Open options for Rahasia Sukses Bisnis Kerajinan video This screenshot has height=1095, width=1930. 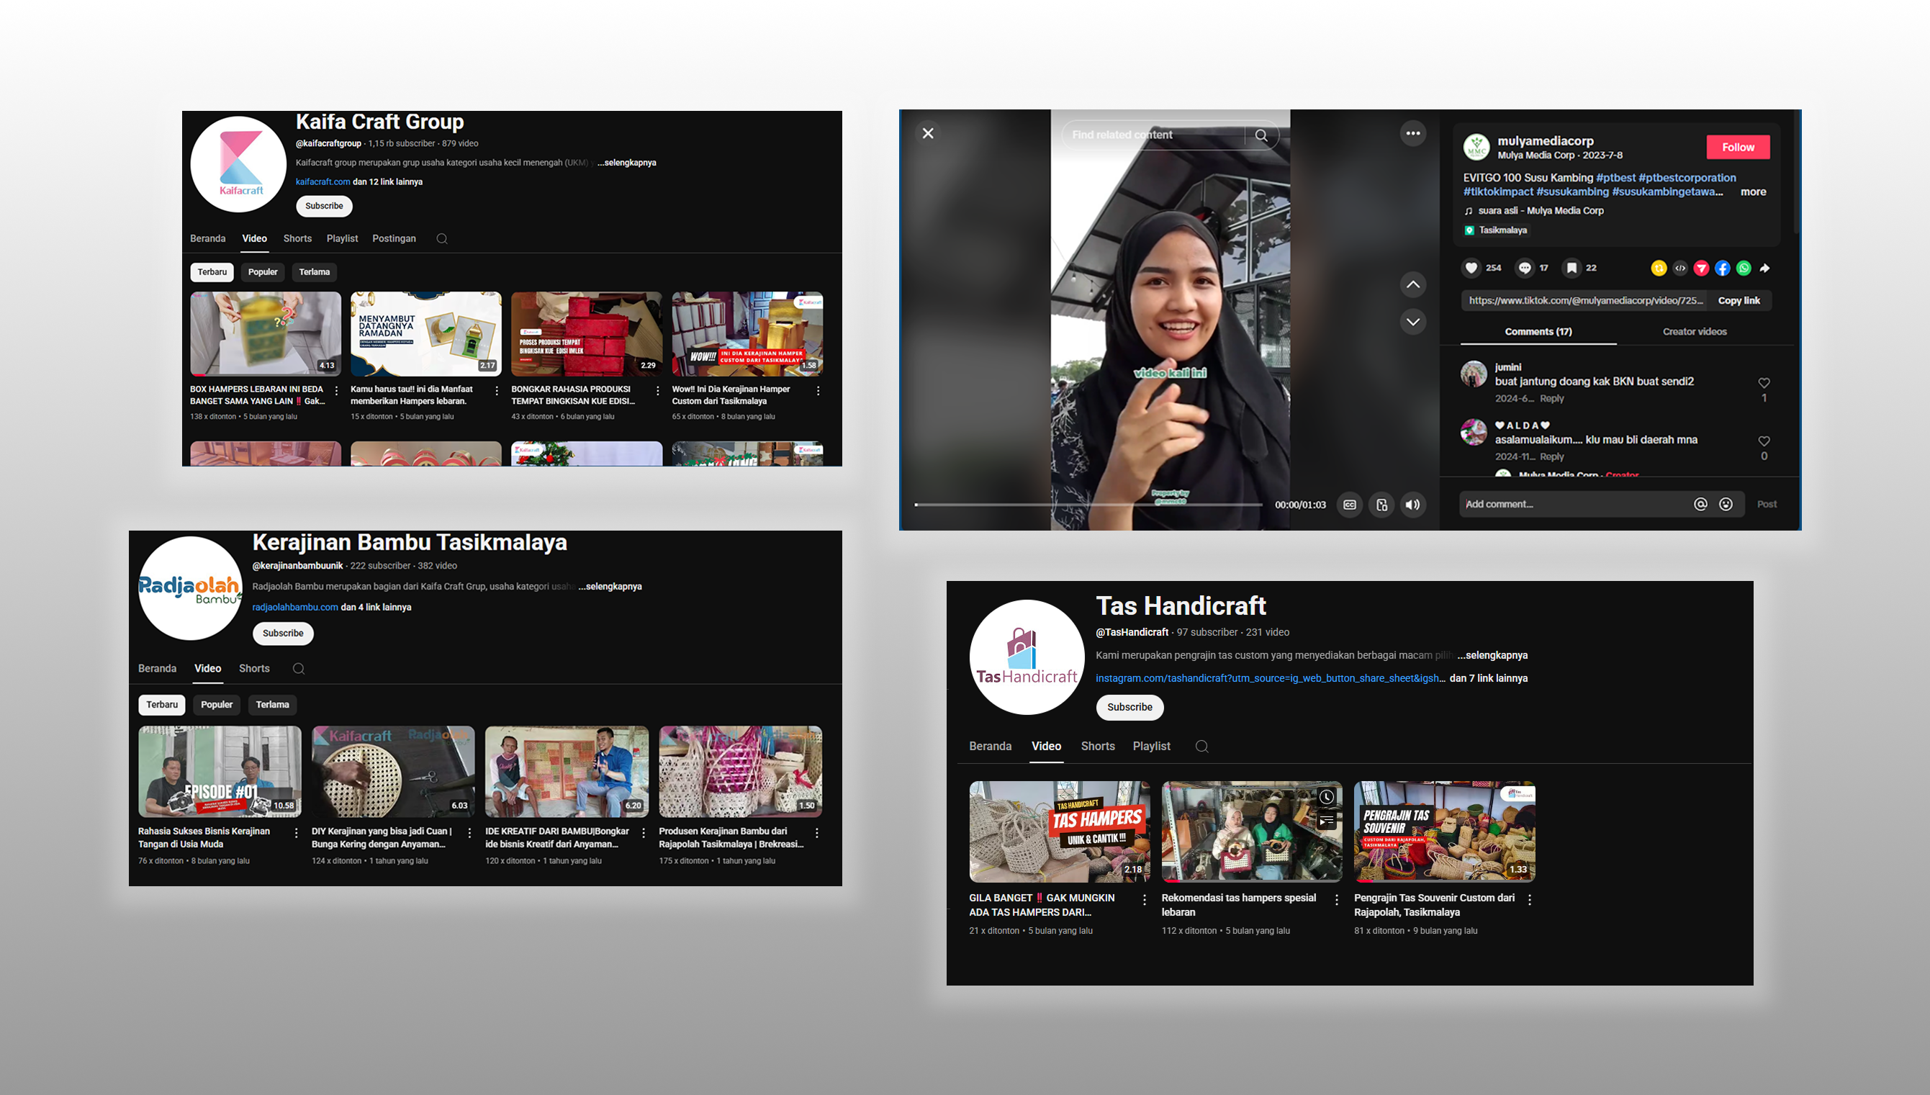click(x=295, y=833)
